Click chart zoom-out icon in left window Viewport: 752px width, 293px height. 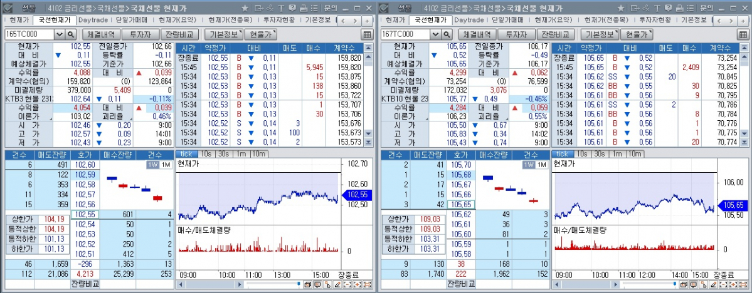(347, 285)
